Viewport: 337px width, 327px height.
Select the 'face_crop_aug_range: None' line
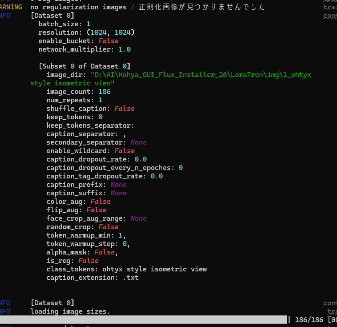[96, 218]
